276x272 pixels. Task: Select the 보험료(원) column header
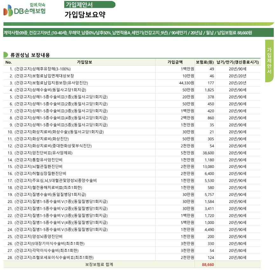205,62
